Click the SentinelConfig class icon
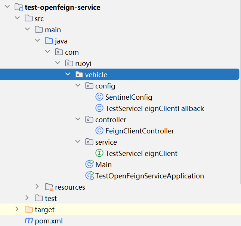The image size is (241, 226). click(x=99, y=97)
